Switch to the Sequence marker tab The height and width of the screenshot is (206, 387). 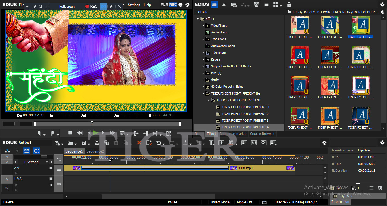(x=233, y=134)
